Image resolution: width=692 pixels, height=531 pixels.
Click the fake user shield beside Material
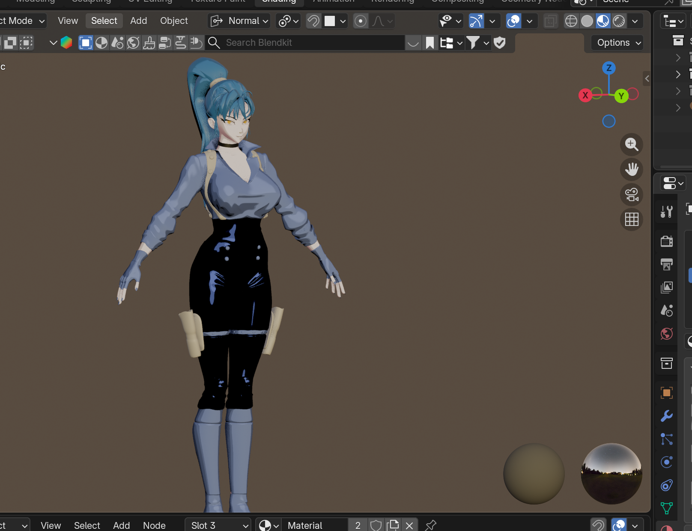[376, 525]
